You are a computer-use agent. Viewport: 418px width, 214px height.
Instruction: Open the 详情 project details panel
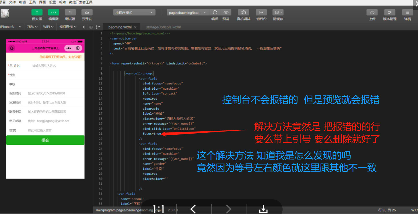(x=407, y=12)
